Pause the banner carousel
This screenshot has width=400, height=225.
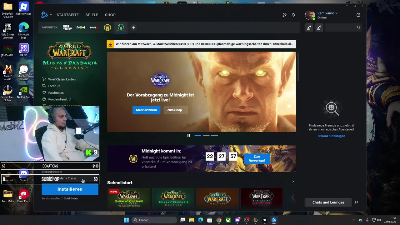[188, 135]
